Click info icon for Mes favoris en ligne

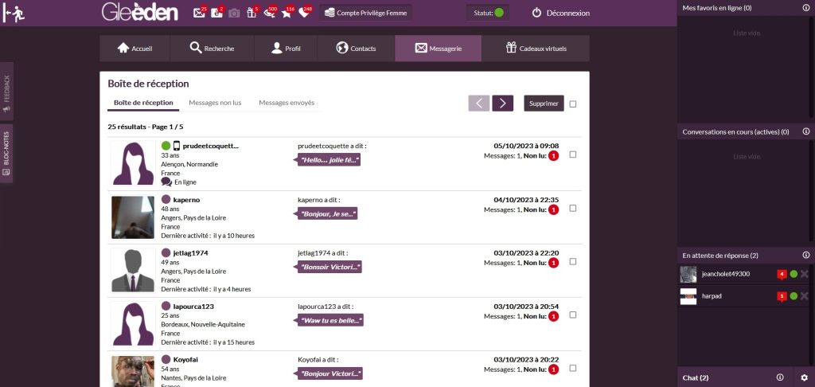tap(805, 8)
